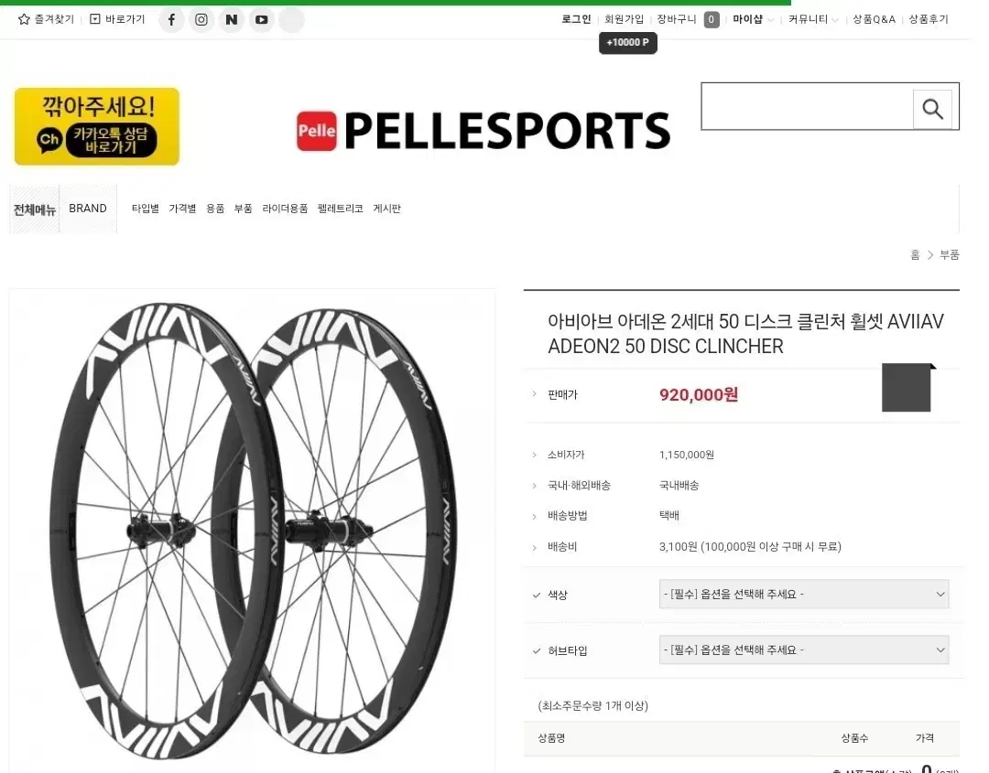The height and width of the screenshot is (773, 989).
Task: Open the 부품 breadcrumb link
Action: click(950, 254)
